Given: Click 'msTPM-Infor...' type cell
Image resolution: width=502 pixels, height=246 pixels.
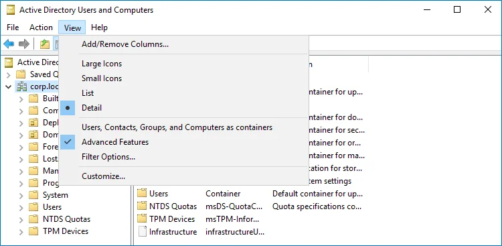Looking at the screenshot, I should [232, 219].
